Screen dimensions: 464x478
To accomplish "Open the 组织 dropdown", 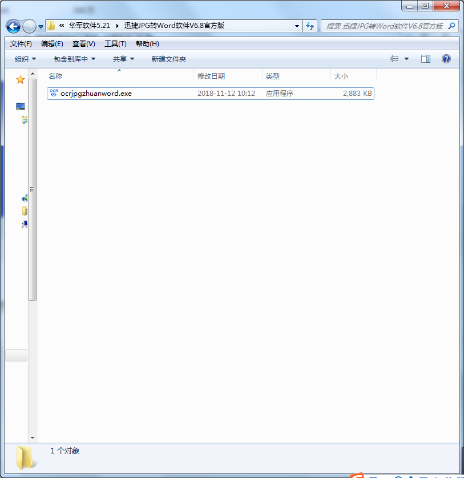I will (25, 58).
